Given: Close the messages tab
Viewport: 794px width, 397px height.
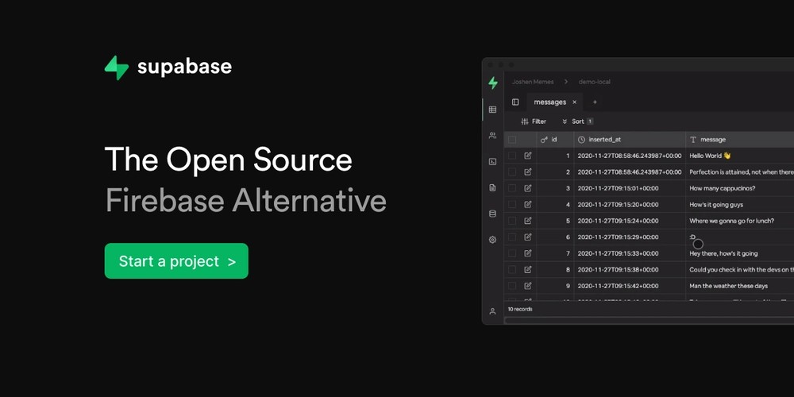Looking at the screenshot, I should coord(574,102).
